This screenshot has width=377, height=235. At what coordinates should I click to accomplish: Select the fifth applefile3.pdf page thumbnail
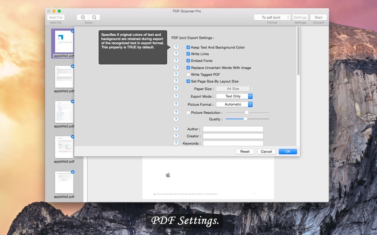64,182
